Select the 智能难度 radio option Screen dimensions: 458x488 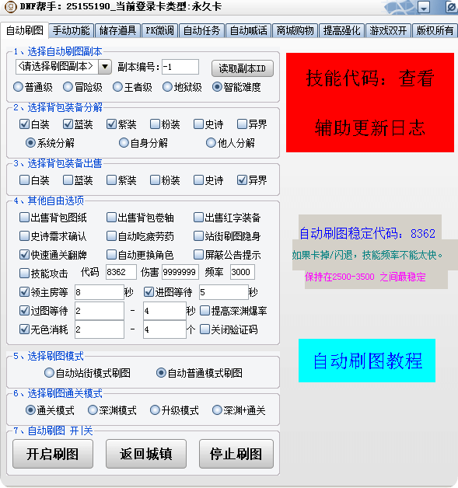[236, 87]
